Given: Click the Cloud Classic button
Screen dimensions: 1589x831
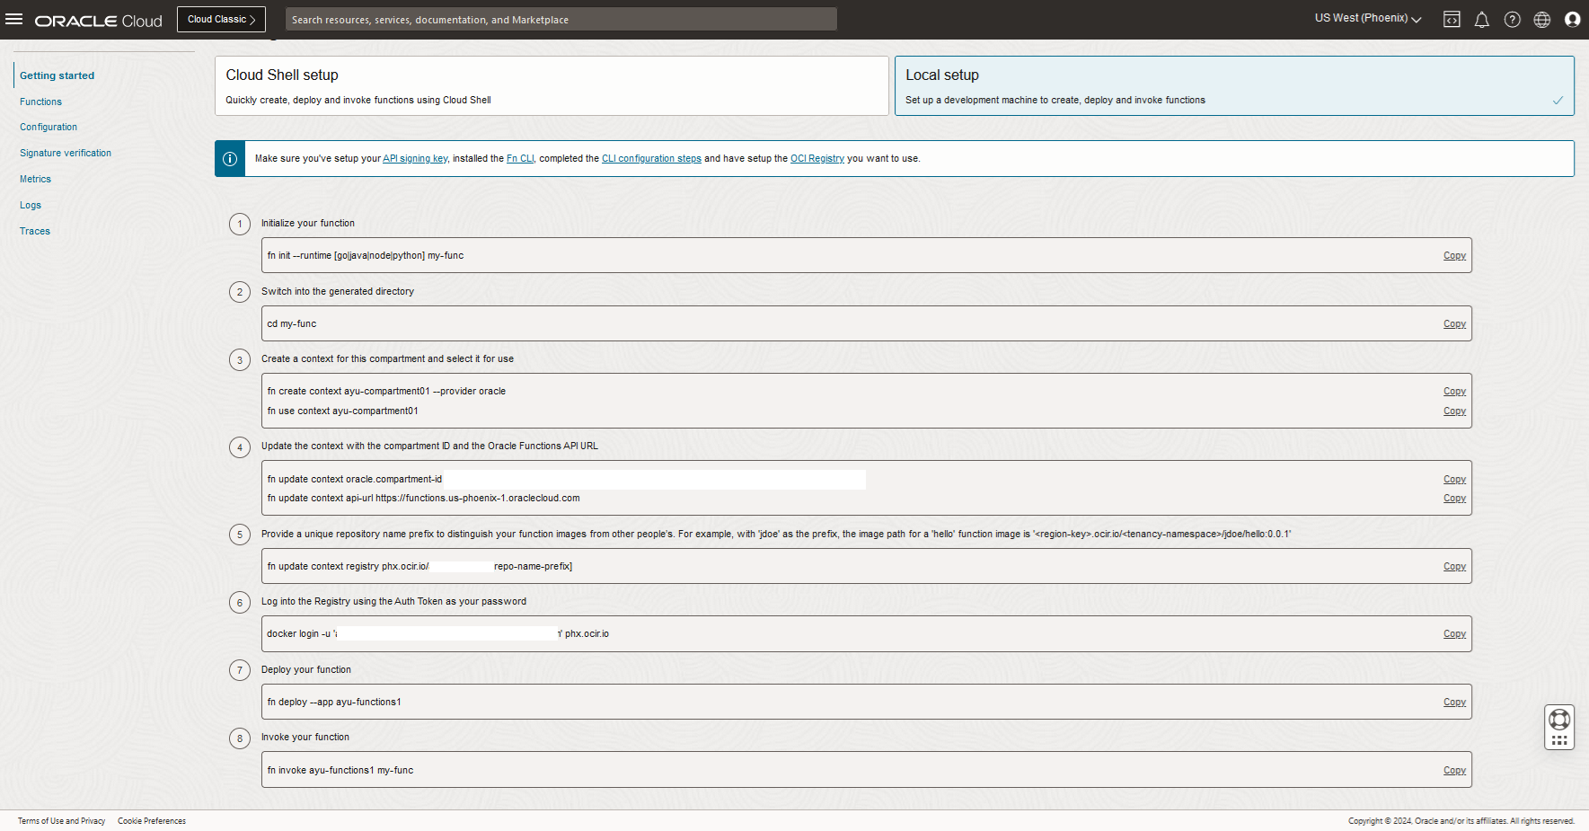Looking at the screenshot, I should point(221,20).
